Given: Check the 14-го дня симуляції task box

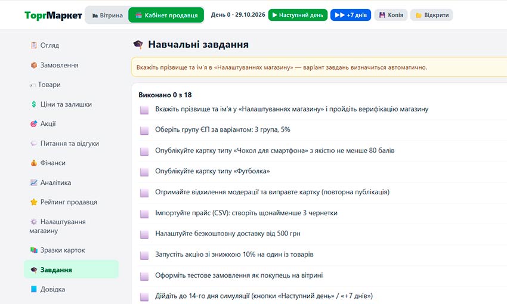Looking at the screenshot, I should pyautogui.click(x=144, y=297).
